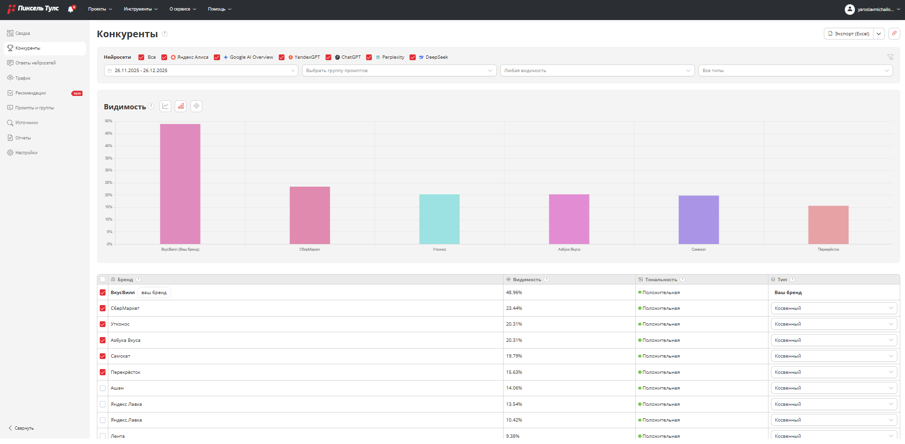Screen dimensions: 905x444
Task: Clear the date range with x icon
Action: click(293, 71)
